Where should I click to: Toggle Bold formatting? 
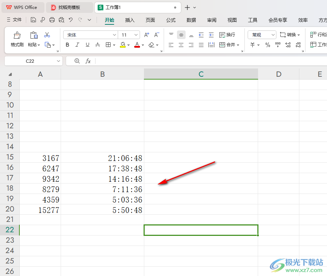[67, 45]
